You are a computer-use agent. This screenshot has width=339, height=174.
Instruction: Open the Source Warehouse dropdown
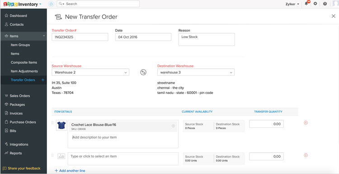click(x=90, y=72)
